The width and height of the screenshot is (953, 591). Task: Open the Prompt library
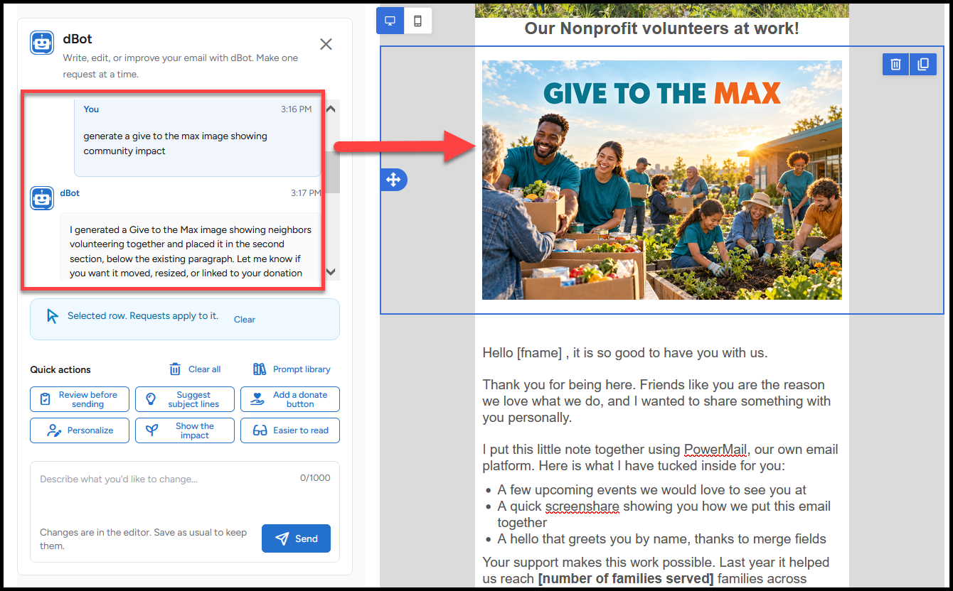click(292, 369)
